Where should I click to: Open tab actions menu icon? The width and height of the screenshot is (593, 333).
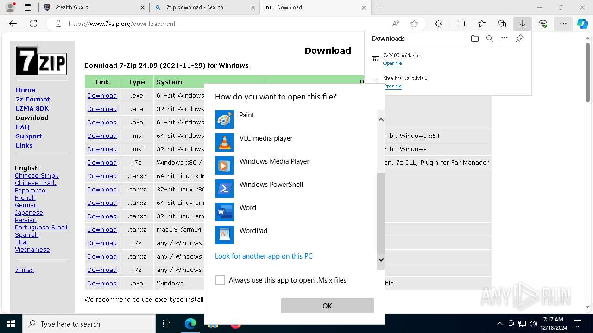[28, 7]
